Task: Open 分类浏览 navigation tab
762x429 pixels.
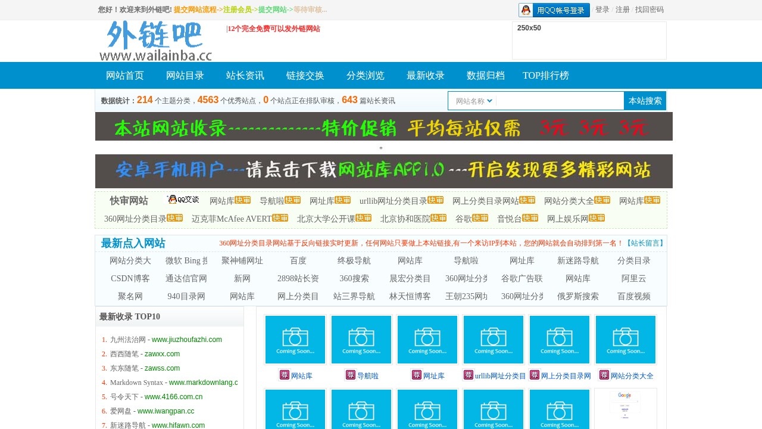Action: click(x=366, y=76)
